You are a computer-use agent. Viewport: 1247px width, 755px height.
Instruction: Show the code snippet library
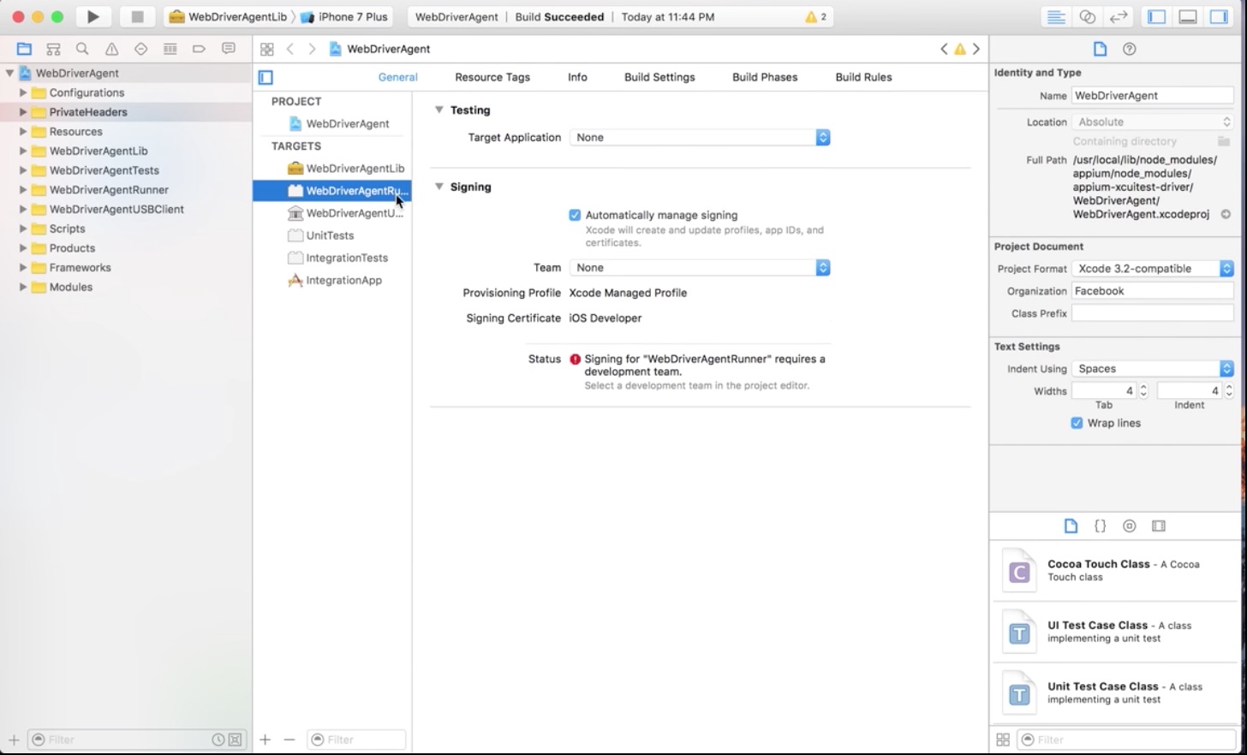1101,526
